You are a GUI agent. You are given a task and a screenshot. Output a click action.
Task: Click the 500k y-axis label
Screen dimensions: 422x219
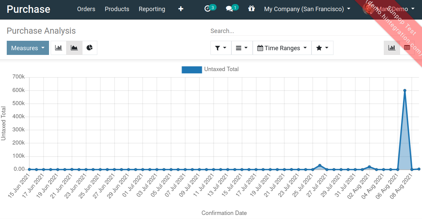[x=18, y=103]
